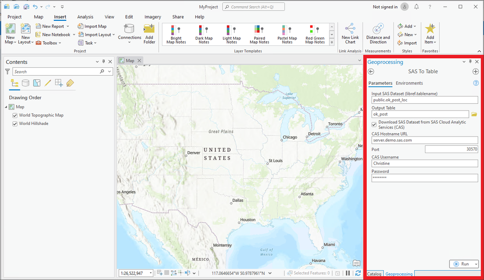Create a New Link Chart
Screen dimensions: 484x280
(350, 33)
